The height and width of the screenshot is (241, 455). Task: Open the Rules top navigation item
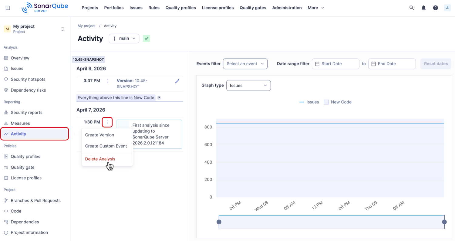point(154,8)
